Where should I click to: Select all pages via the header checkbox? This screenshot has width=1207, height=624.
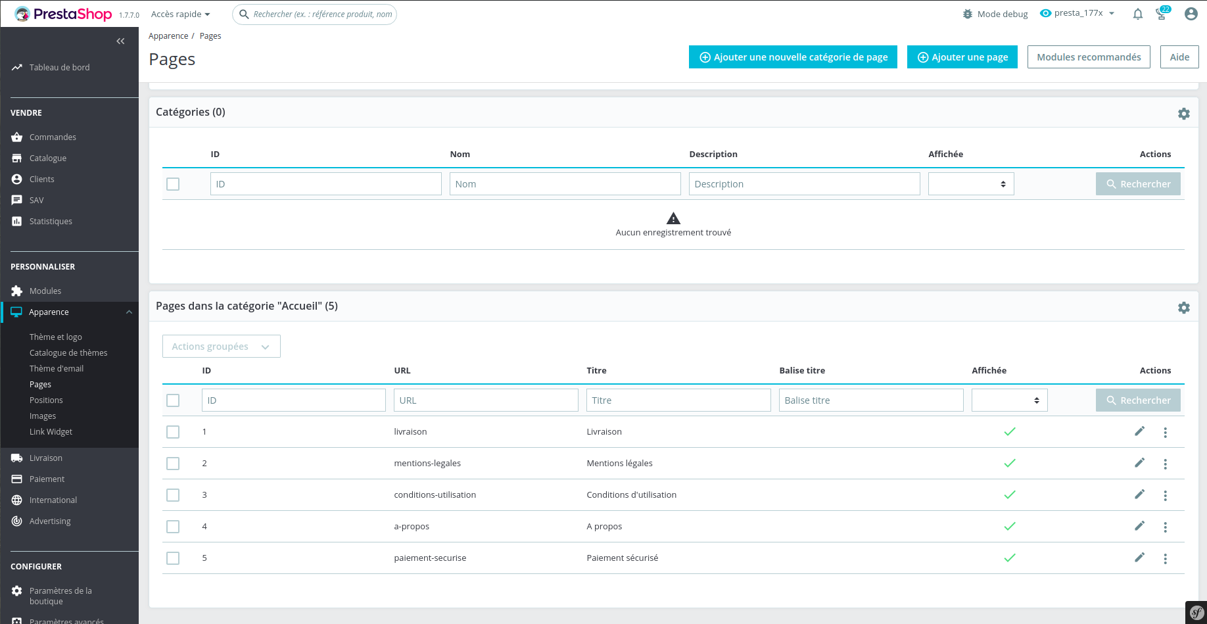coord(173,400)
